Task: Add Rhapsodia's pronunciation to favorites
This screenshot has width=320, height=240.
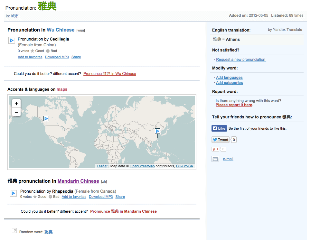Action: pyautogui.click(x=74, y=197)
